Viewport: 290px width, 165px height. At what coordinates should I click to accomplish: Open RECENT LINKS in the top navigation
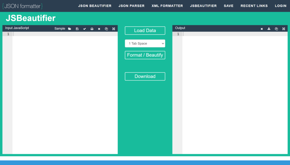pyautogui.click(x=254, y=6)
